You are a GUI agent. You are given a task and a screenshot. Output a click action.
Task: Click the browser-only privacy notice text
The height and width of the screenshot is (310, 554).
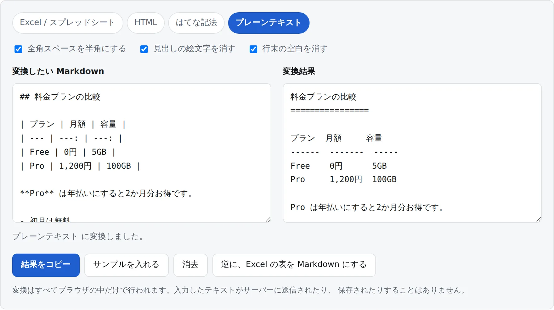point(240,290)
